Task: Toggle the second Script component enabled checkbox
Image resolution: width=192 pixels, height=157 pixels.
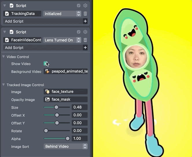Action: (x=79, y=32)
